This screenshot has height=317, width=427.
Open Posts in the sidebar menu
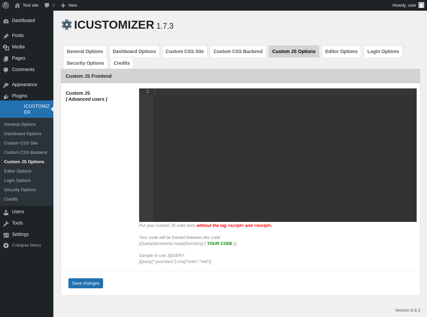tap(27, 35)
